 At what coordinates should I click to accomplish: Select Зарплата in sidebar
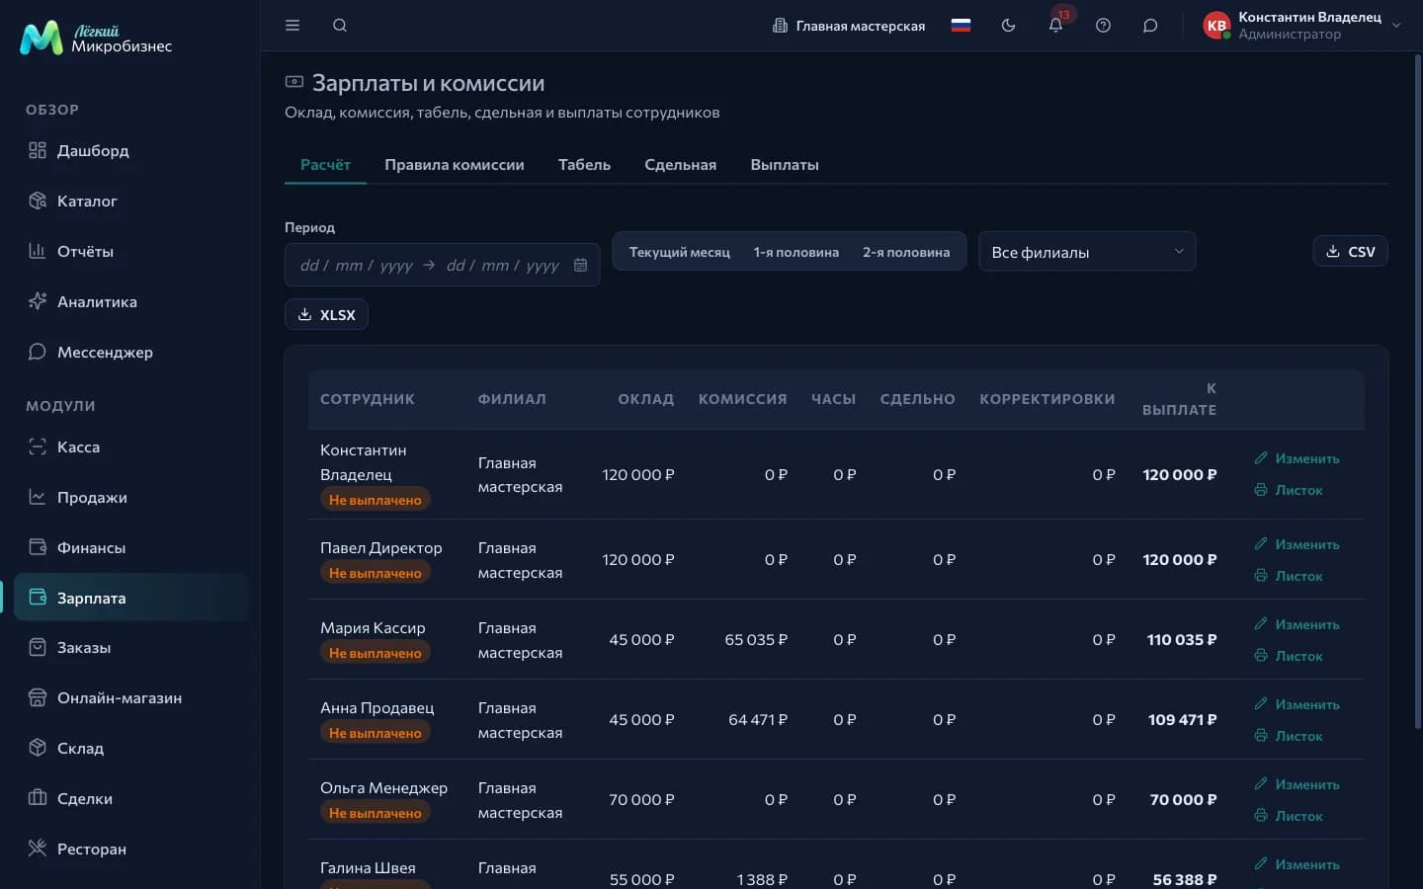[130, 598]
